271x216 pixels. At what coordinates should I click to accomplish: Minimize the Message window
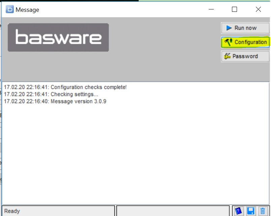211,9
